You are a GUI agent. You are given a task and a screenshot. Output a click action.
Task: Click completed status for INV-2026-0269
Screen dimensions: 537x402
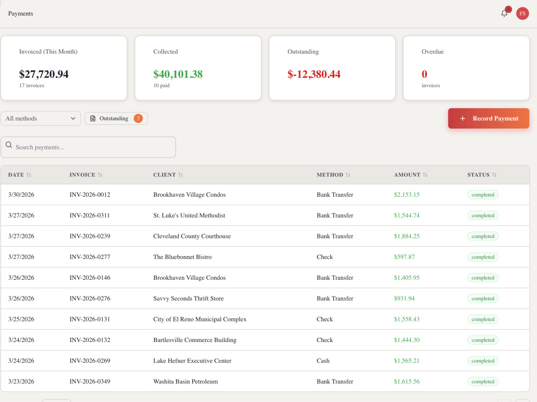point(483,361)
